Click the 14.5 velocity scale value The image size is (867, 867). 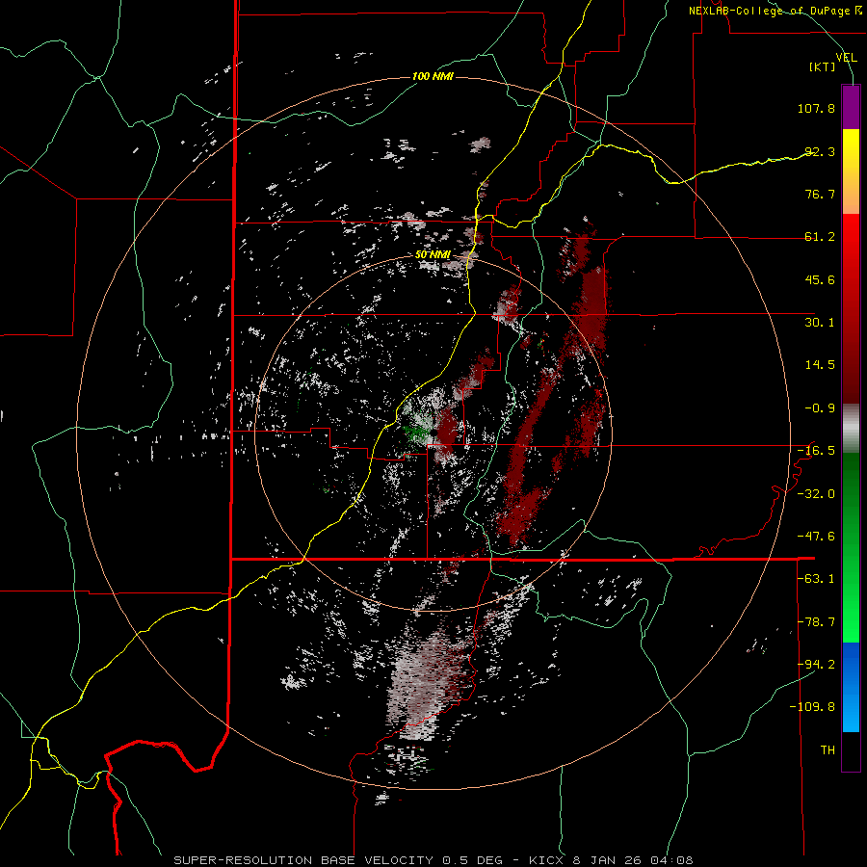pyautogui.click(x=820, y=365)
